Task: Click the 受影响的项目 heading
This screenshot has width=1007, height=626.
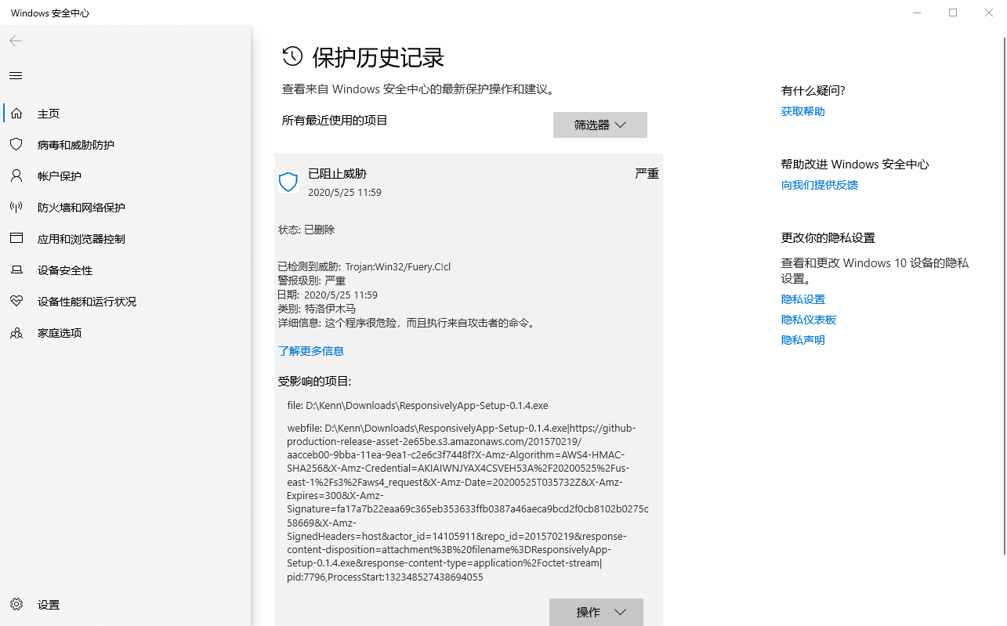Action: click(x=314, y=381)
